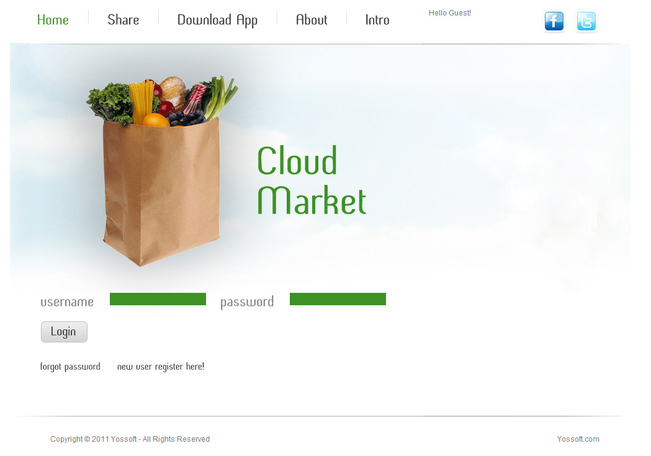Select Download App in navigation

217,20
